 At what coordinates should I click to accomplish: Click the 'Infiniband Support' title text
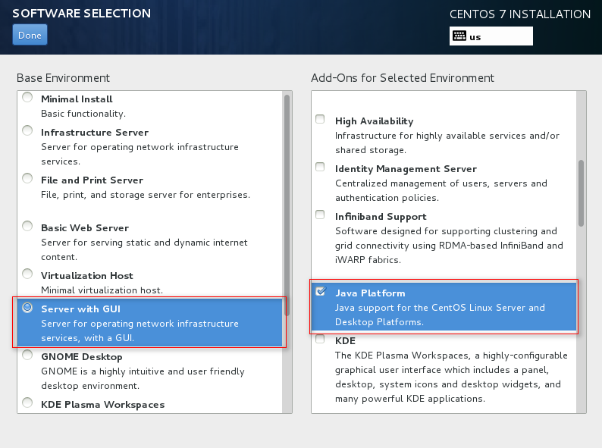tap(381, 217)
